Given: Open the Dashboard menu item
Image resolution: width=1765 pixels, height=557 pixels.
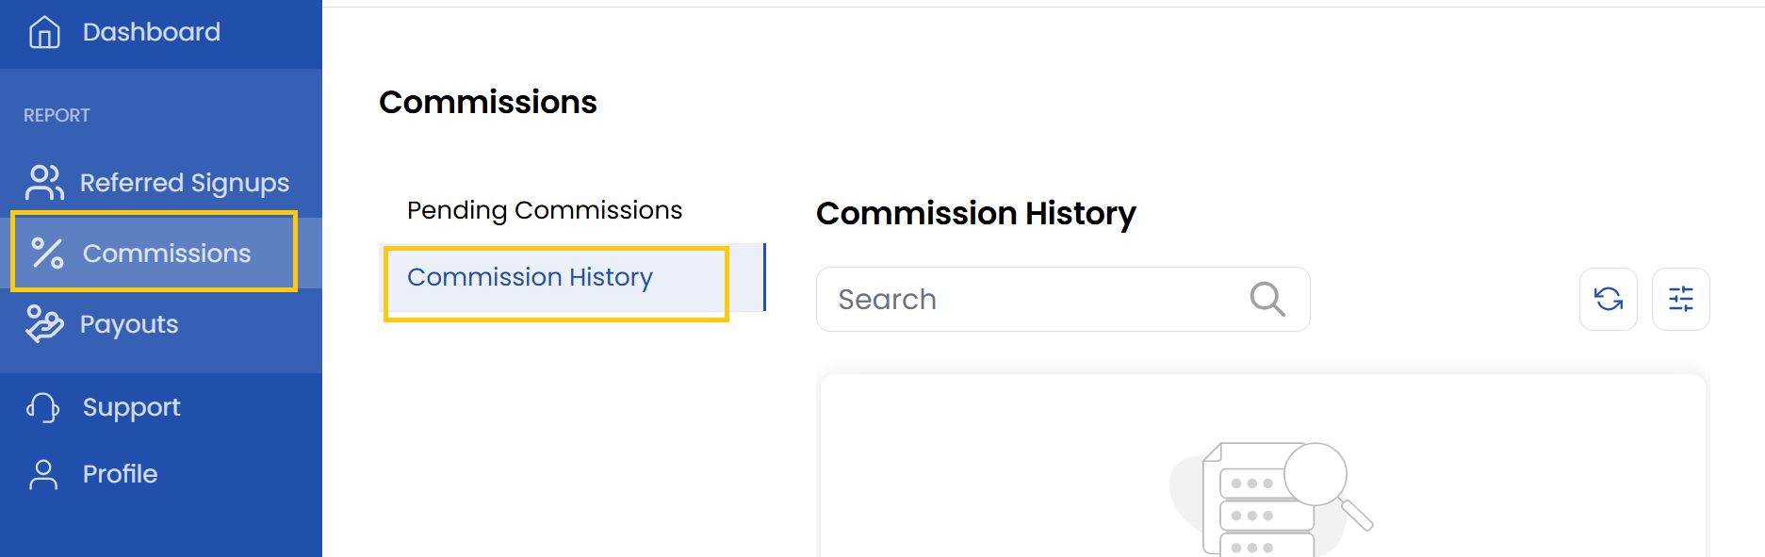Looking at the screenshot, I should click(x=152, y=32).
